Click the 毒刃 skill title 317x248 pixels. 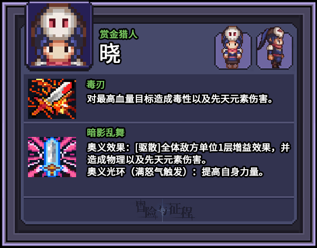coord(96,85)
